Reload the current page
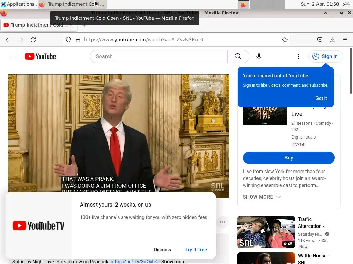This screenshot has width=353, height=264. (x=33, y=40)
